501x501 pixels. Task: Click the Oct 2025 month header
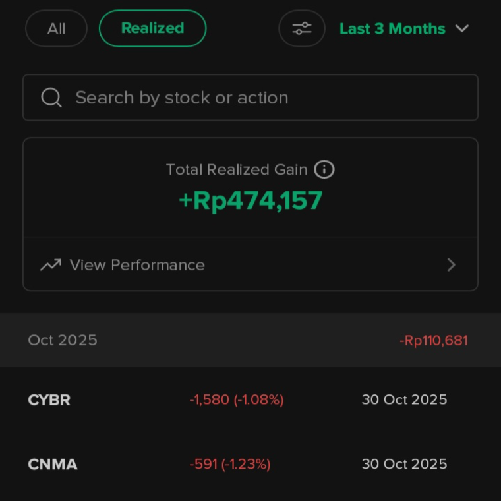coord(63,340)
